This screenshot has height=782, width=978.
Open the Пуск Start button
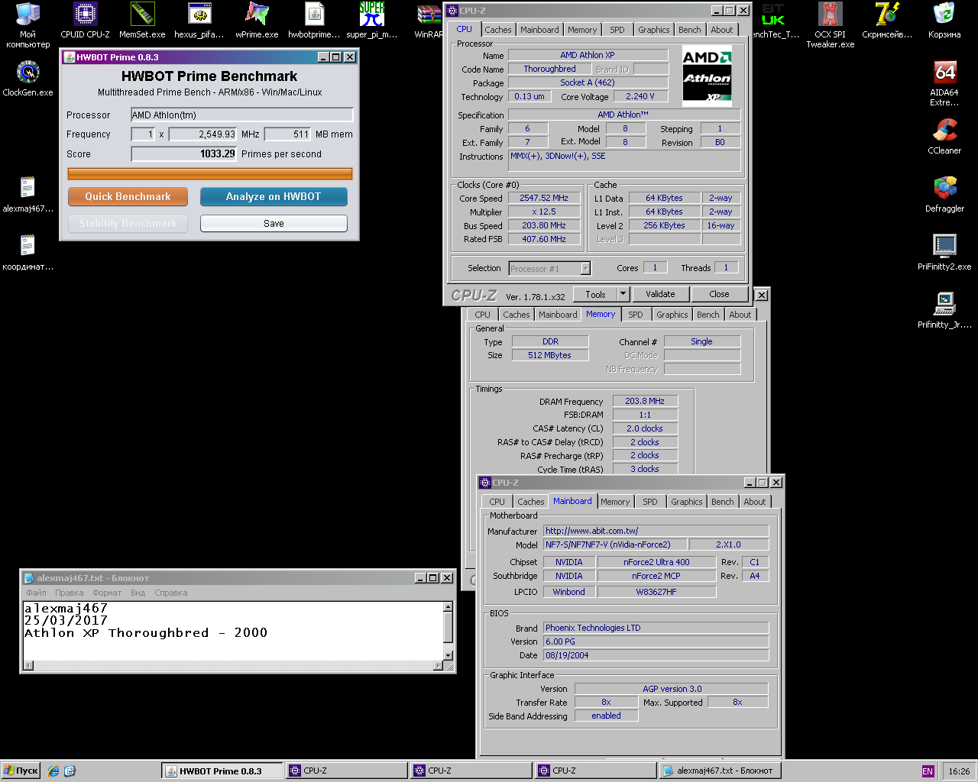tap(21, 771)
